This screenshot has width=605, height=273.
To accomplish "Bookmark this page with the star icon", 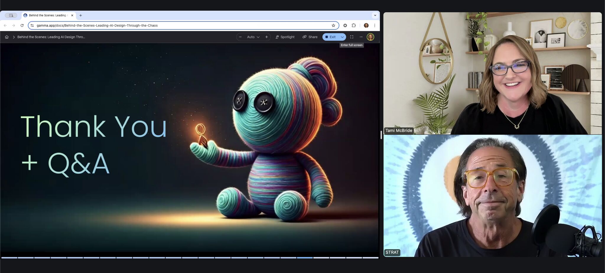I will (333, 25).
